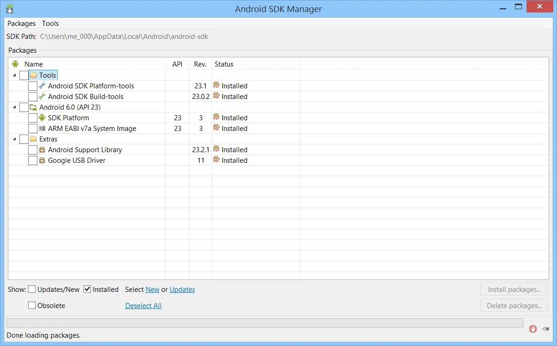Click the Done loading packages status text
Image resolution: width=557 pixels, height=346 pixels.
[x=43, y=335]
